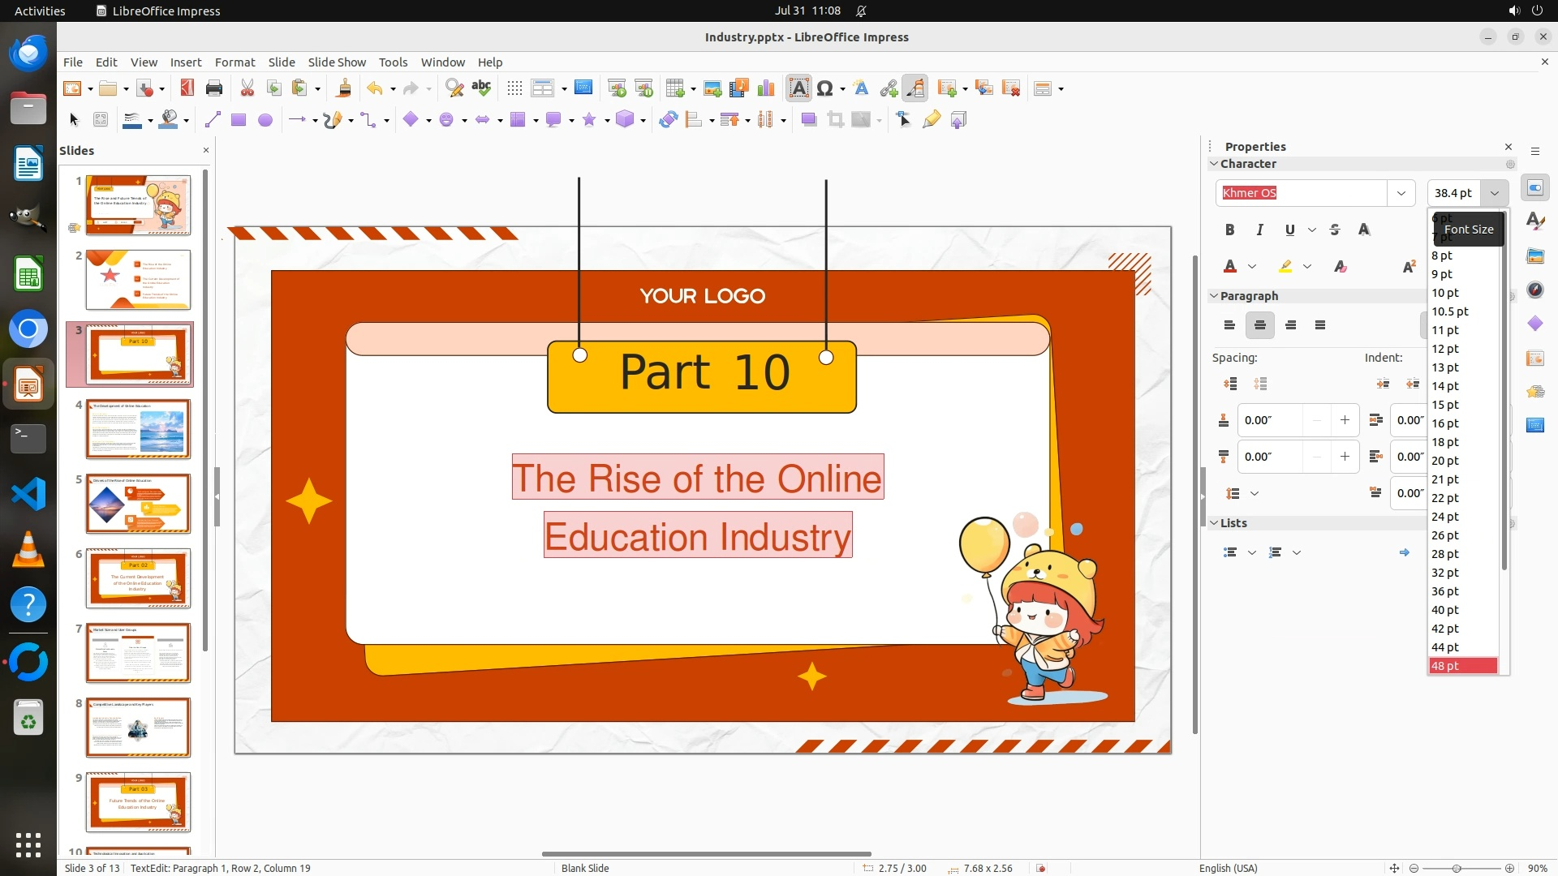Select slide 5 thumbnail in Slides panel
Screen dimensions: 1558x876
point(138,504)
